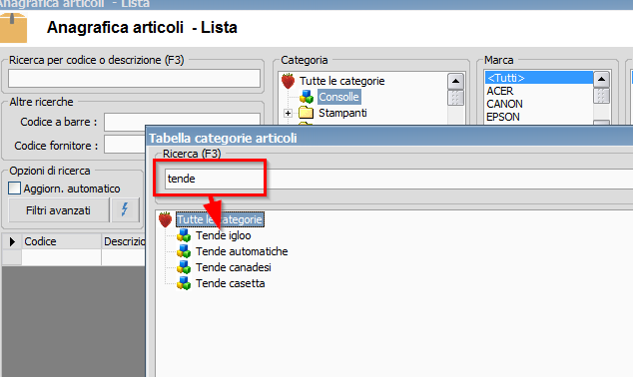Click the Descrizione column header

pos(124,241)
